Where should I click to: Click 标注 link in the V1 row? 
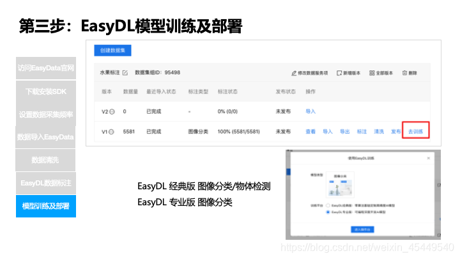[x=362, y=132]
